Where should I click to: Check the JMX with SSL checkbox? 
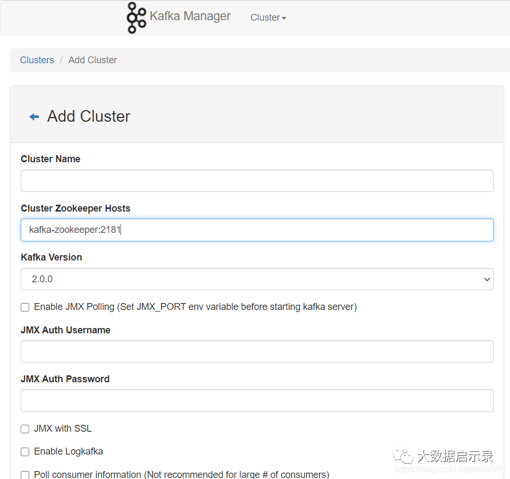click(25, 429)
